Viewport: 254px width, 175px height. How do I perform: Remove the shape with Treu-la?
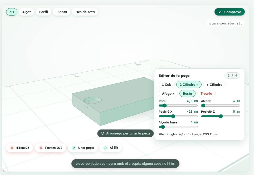(206, 93)
